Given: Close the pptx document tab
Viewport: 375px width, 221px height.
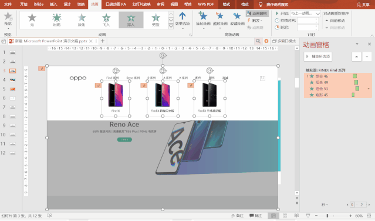Looking at the screenshot, I should (x=91, y=41).
